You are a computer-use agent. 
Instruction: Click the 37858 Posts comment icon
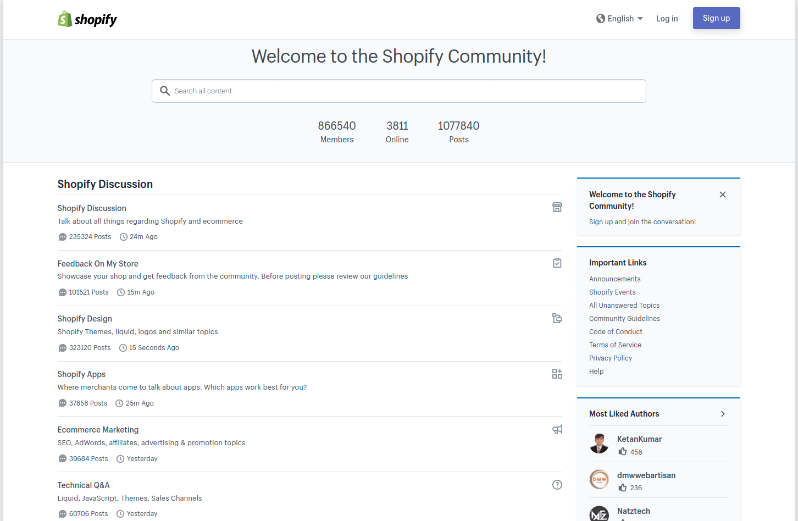(x=62, y=403)
